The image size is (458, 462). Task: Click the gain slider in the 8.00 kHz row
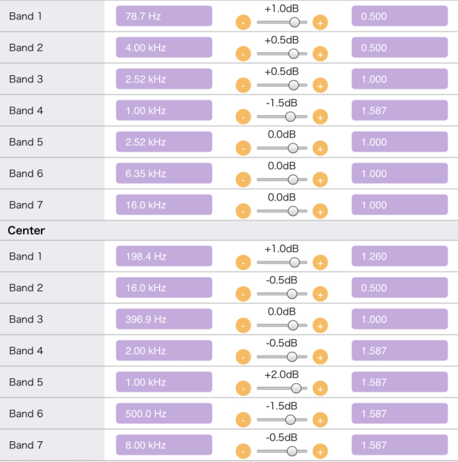(282, 452)
